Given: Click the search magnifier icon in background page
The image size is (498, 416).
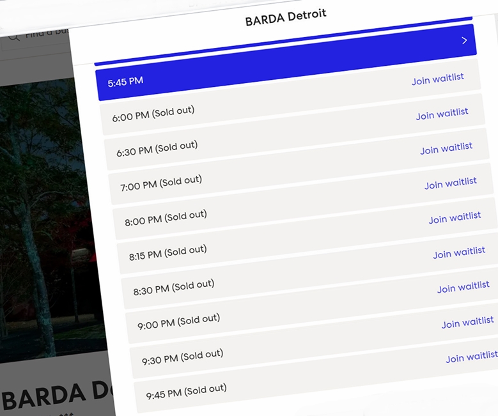Looking at the screenshot, I should pos(13,36).
